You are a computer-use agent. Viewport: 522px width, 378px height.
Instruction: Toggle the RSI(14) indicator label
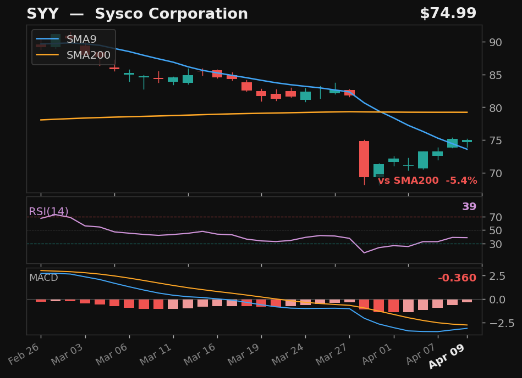tap(49, 211)
